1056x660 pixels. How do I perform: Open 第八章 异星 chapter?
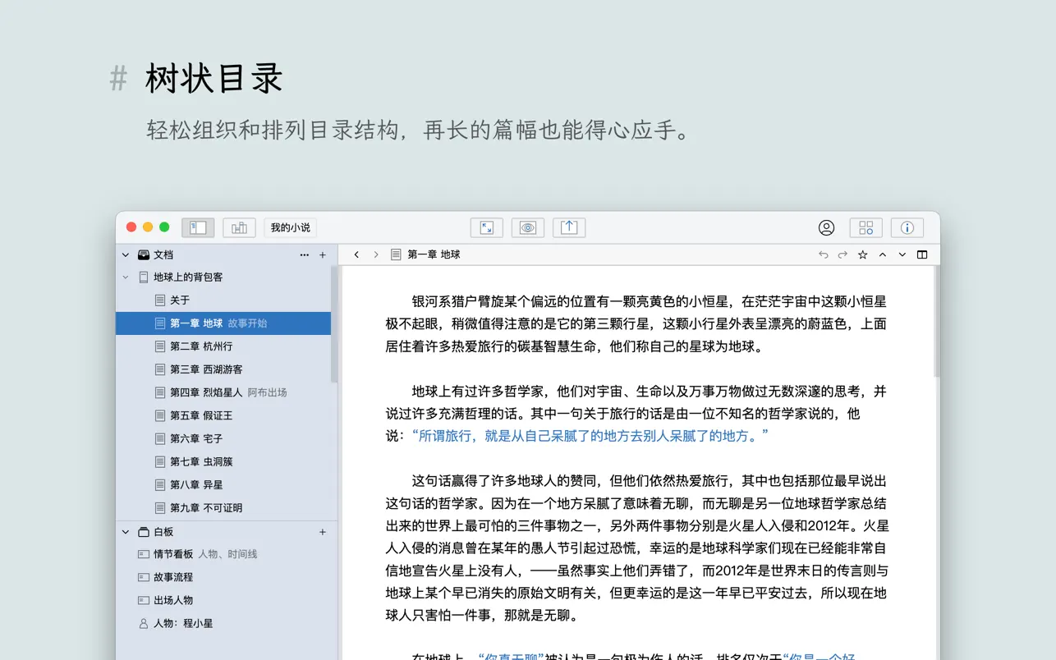pos(223,484)
